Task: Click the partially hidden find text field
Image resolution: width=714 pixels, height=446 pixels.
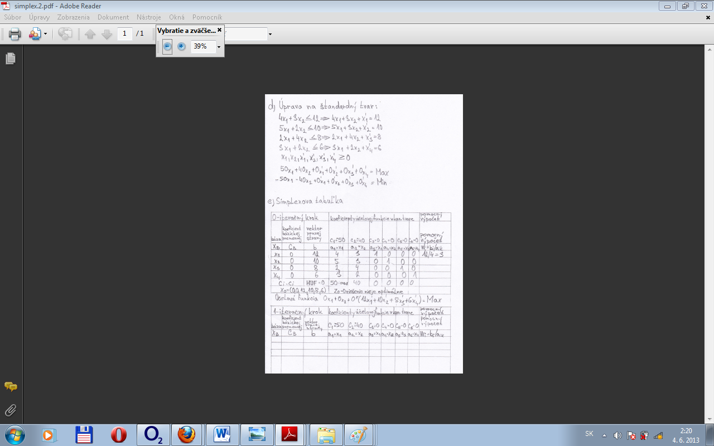Action: tap(245, 34)
